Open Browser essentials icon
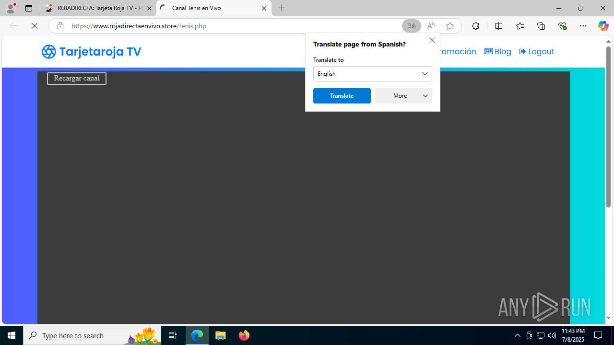This screenshot has width=614, height=345. [x=563, y=26]
